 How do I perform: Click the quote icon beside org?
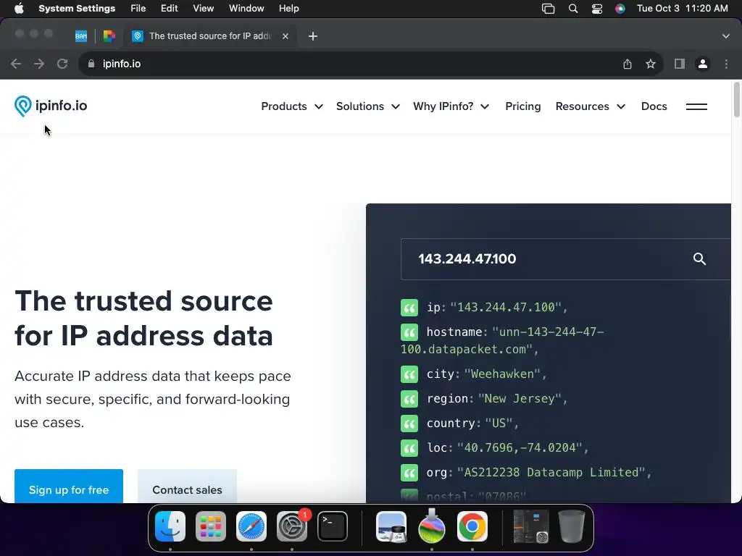[x=409, y=472]
